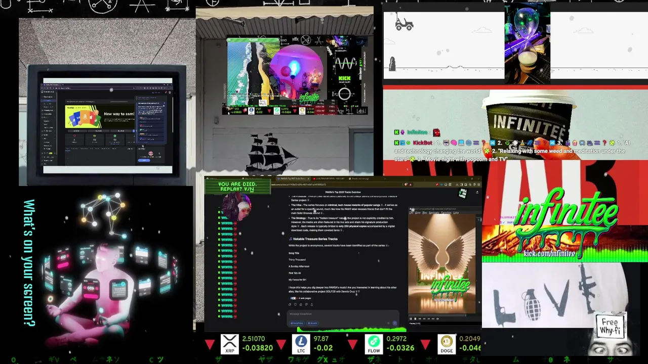Toggle the Search mode button in DeepSeek

pyautogui.click(x=313, y=323)
